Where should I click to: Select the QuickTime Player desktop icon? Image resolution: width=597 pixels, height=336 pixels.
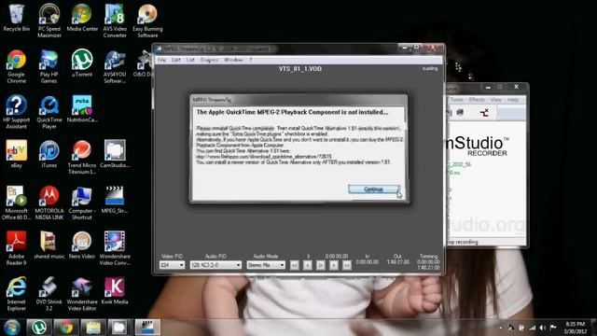click(x=49, y=111)
